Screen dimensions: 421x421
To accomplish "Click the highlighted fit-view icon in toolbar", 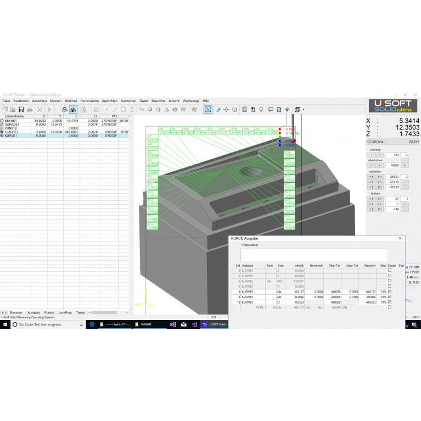I will pos(208,109).
